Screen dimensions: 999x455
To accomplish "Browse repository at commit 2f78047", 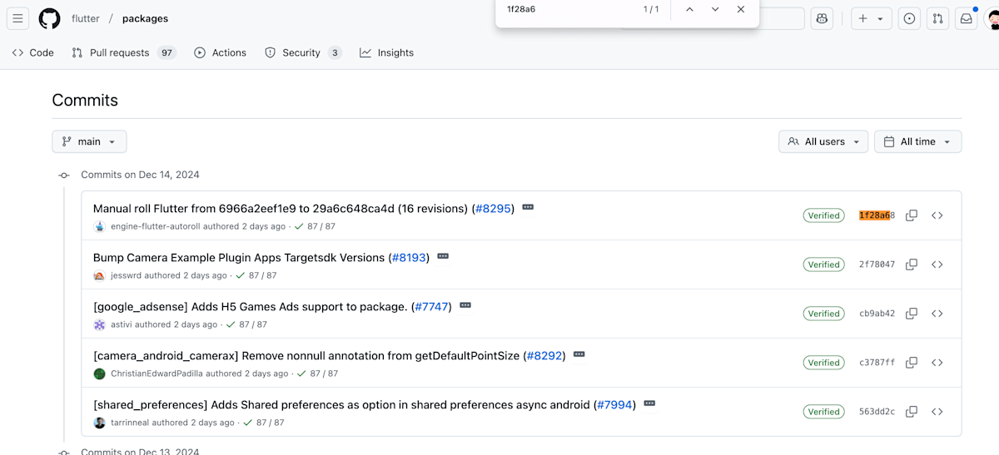I will [937, 265].
